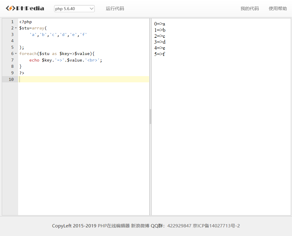Select line number 4 in gutter
Screen dimensions: 292x236
[12, 41]
